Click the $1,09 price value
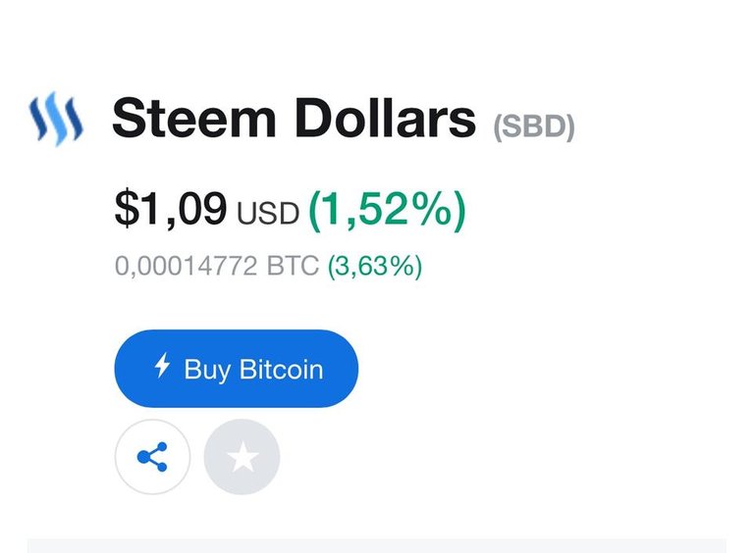The width and height of the screenshot is (754, 553). click(x=171, y=208)
